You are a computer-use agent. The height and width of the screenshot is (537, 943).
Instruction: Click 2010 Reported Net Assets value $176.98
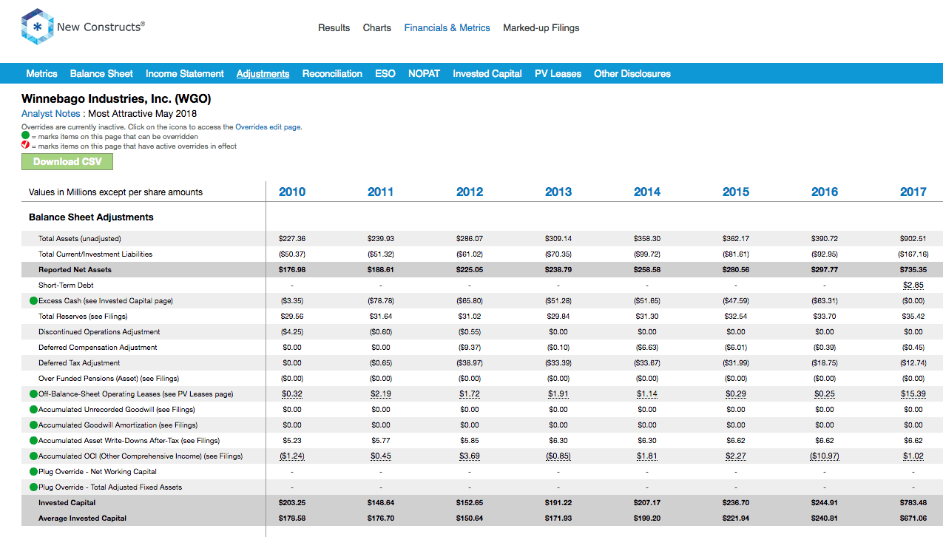pyautogui.click(x=292, y=270)
